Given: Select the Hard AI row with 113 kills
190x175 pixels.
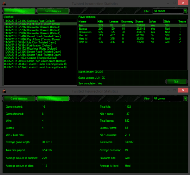Looking at the screenshot, I should tap(133, 35).
